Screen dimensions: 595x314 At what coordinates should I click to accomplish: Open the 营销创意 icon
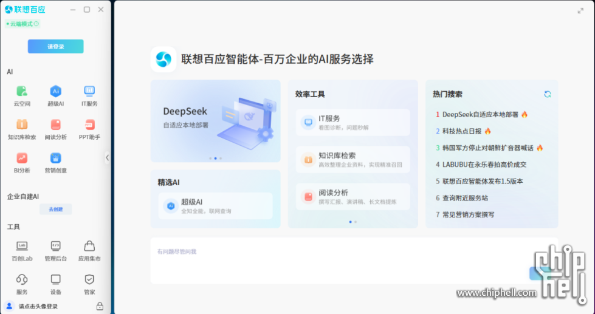[56, 158]
